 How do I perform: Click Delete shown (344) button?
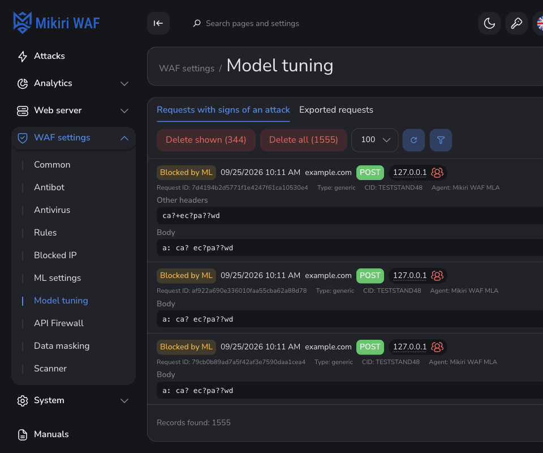[x=206, y=140]
